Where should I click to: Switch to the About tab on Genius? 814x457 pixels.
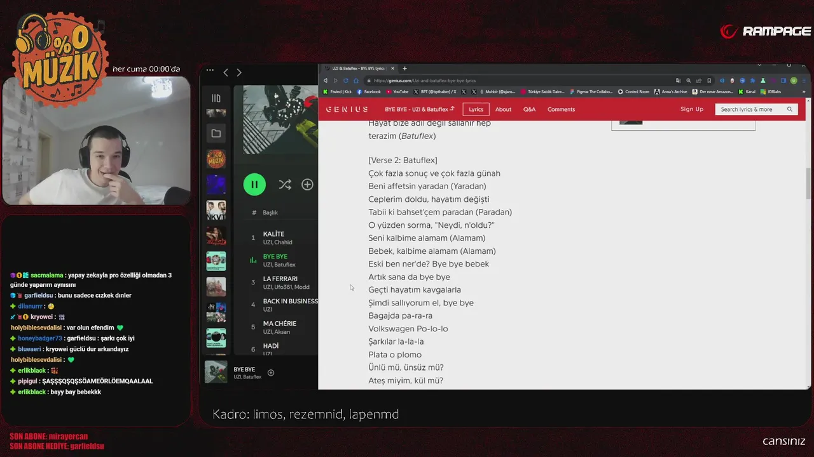(x=503, y=109)
